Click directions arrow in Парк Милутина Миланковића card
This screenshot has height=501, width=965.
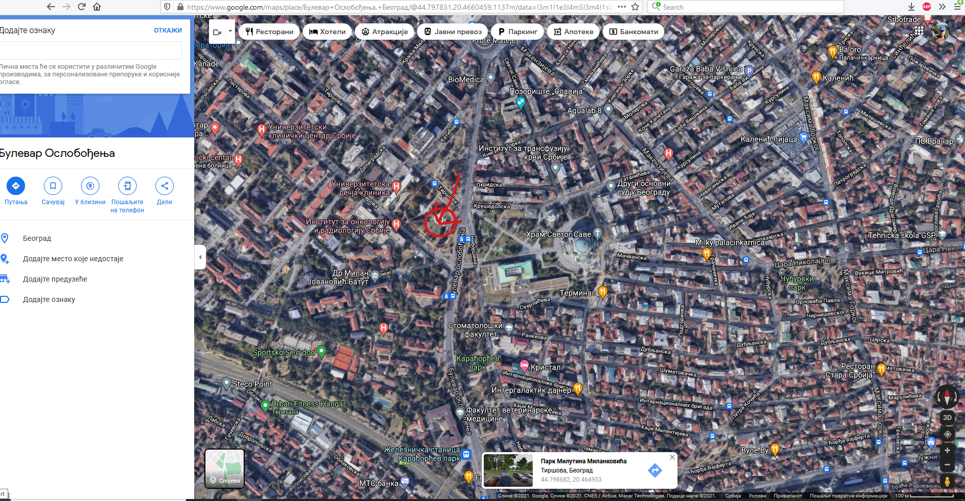(x=655, y=470)
